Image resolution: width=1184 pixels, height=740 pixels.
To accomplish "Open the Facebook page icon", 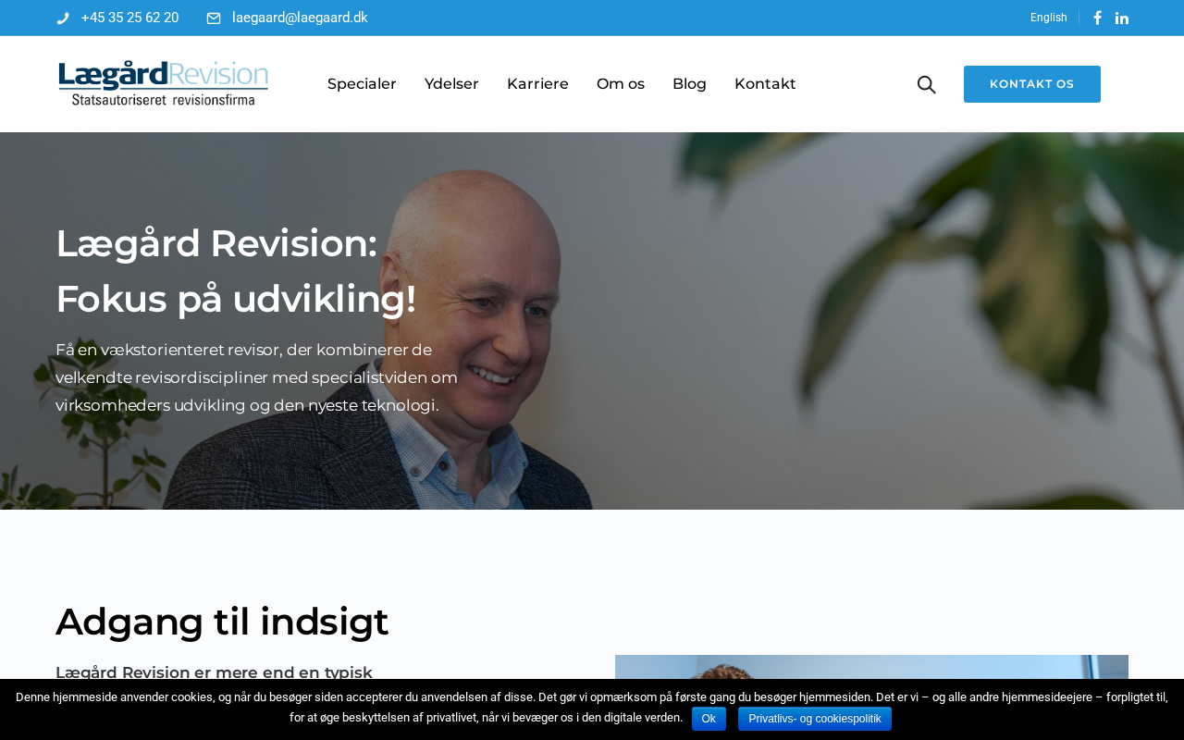I will [1098, 18].
